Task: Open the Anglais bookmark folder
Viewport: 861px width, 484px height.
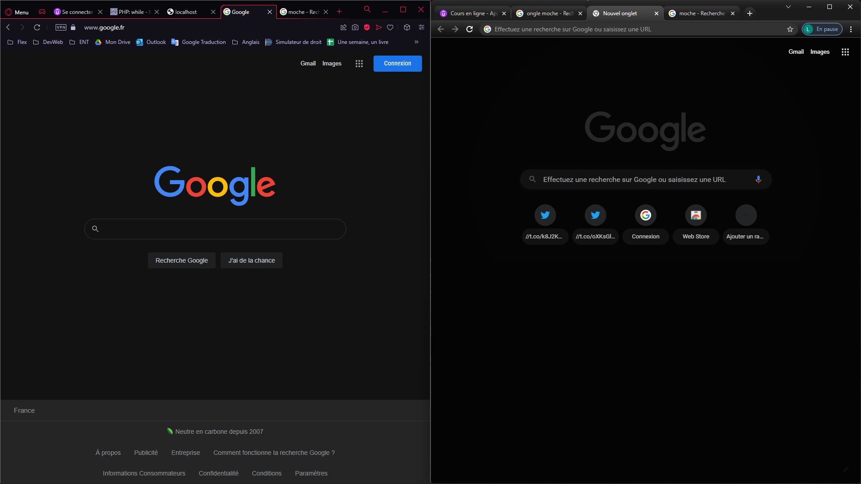Action: click(246, 42)
